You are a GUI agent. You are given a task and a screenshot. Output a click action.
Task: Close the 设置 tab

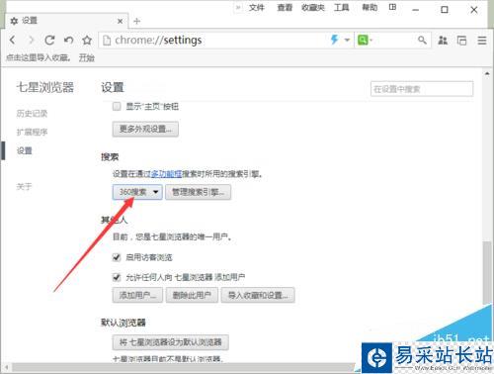tap(121, 21)
